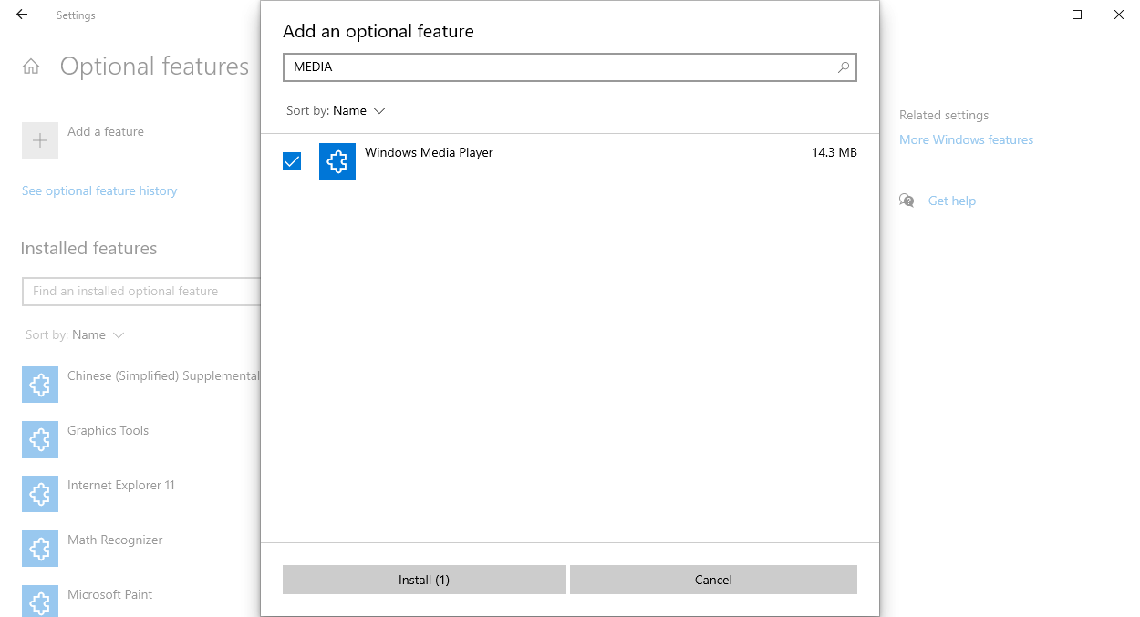This screenshot has height=617, width=1140.
Task: Click the 14.3 MB size value
Action: [834, 153]
